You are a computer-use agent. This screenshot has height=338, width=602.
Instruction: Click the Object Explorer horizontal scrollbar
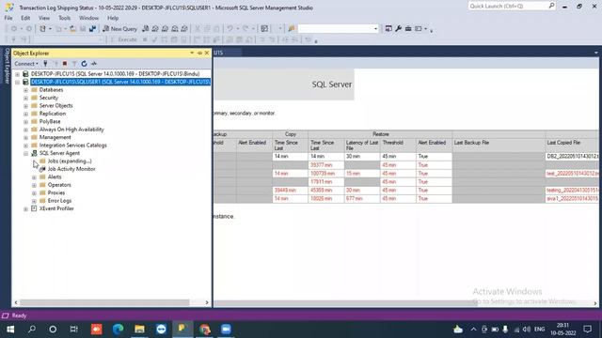(104, 302)
